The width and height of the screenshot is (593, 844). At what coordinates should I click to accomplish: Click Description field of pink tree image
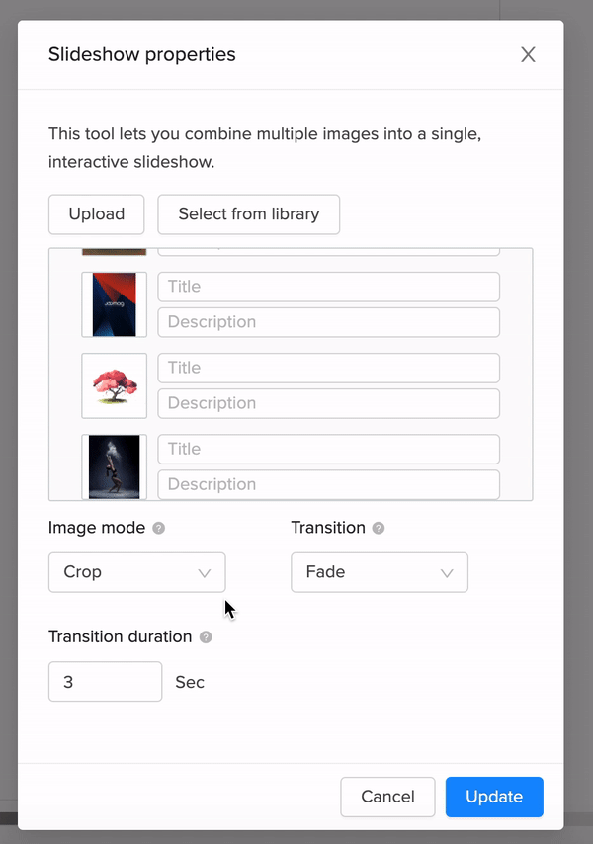tap(328, 403)
